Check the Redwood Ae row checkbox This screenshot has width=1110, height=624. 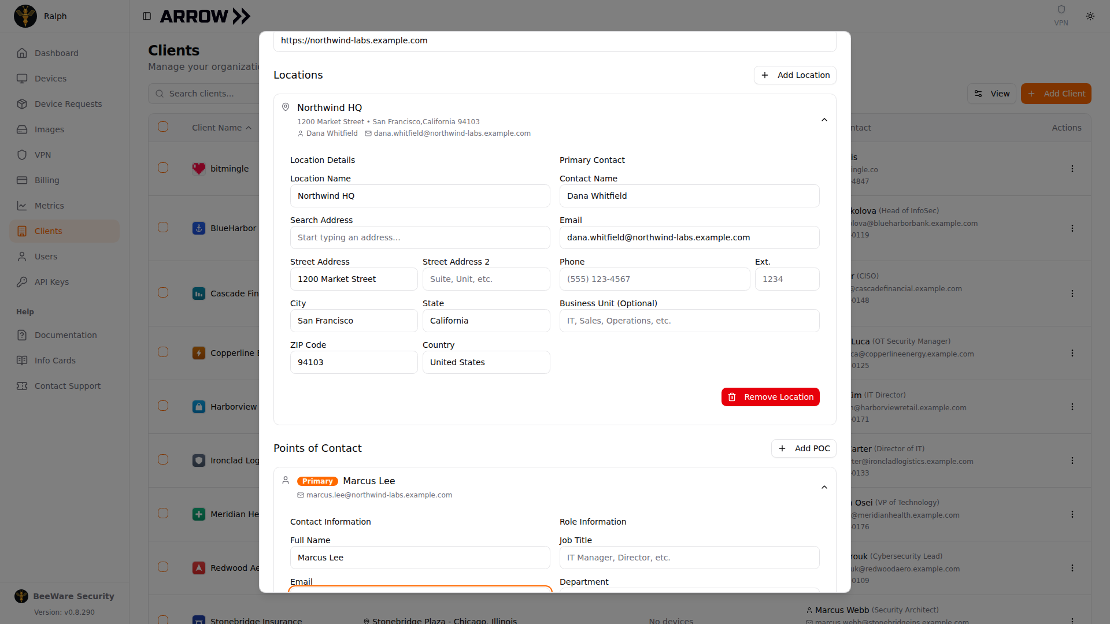163,567
